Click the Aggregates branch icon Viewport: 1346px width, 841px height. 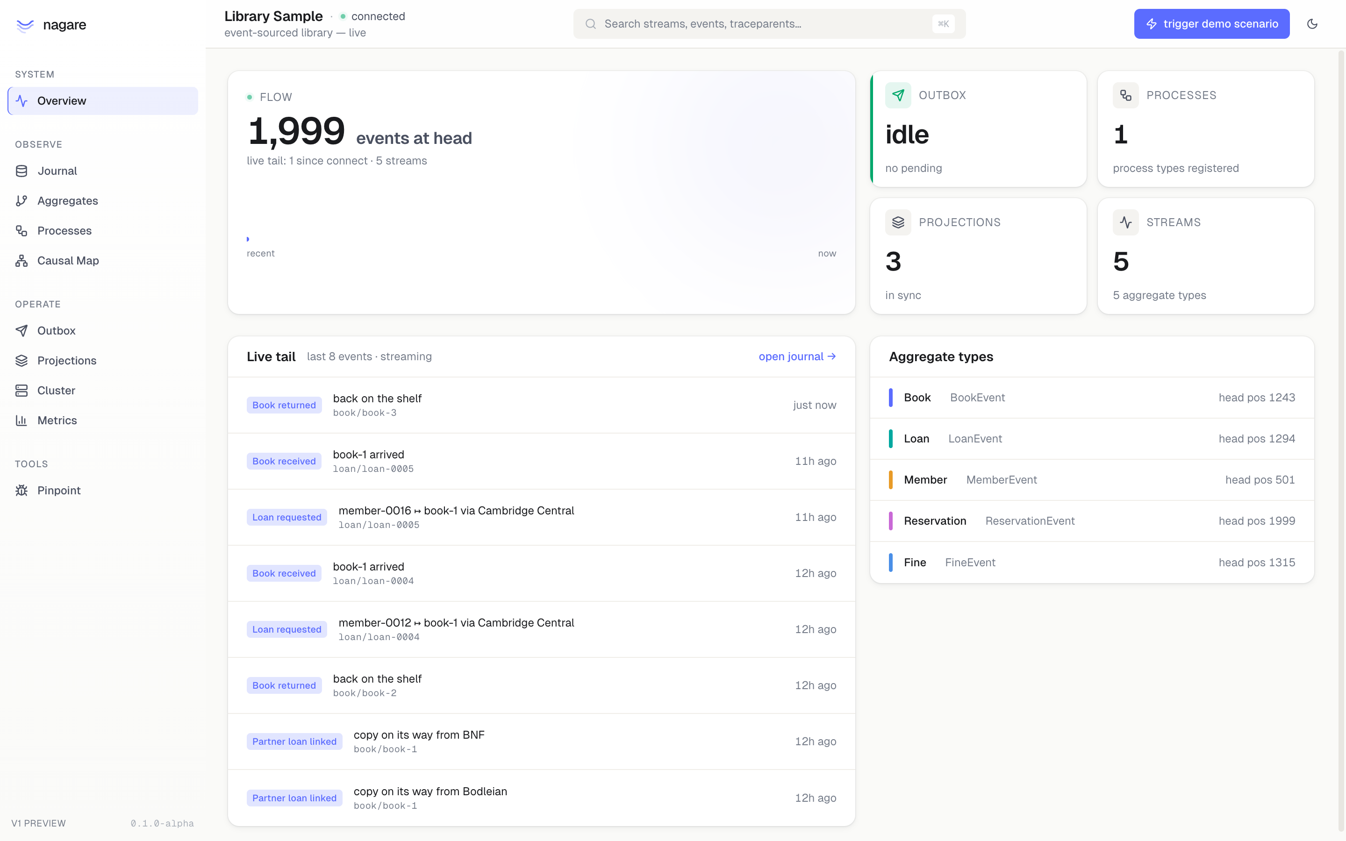(21, 201)
